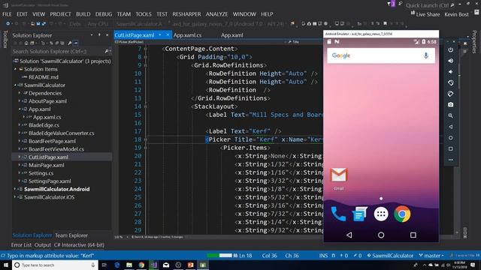This screenshot has height=270, width=481.
Task: Click the Kevin Bost account name
Action: [x=456, y=14]
